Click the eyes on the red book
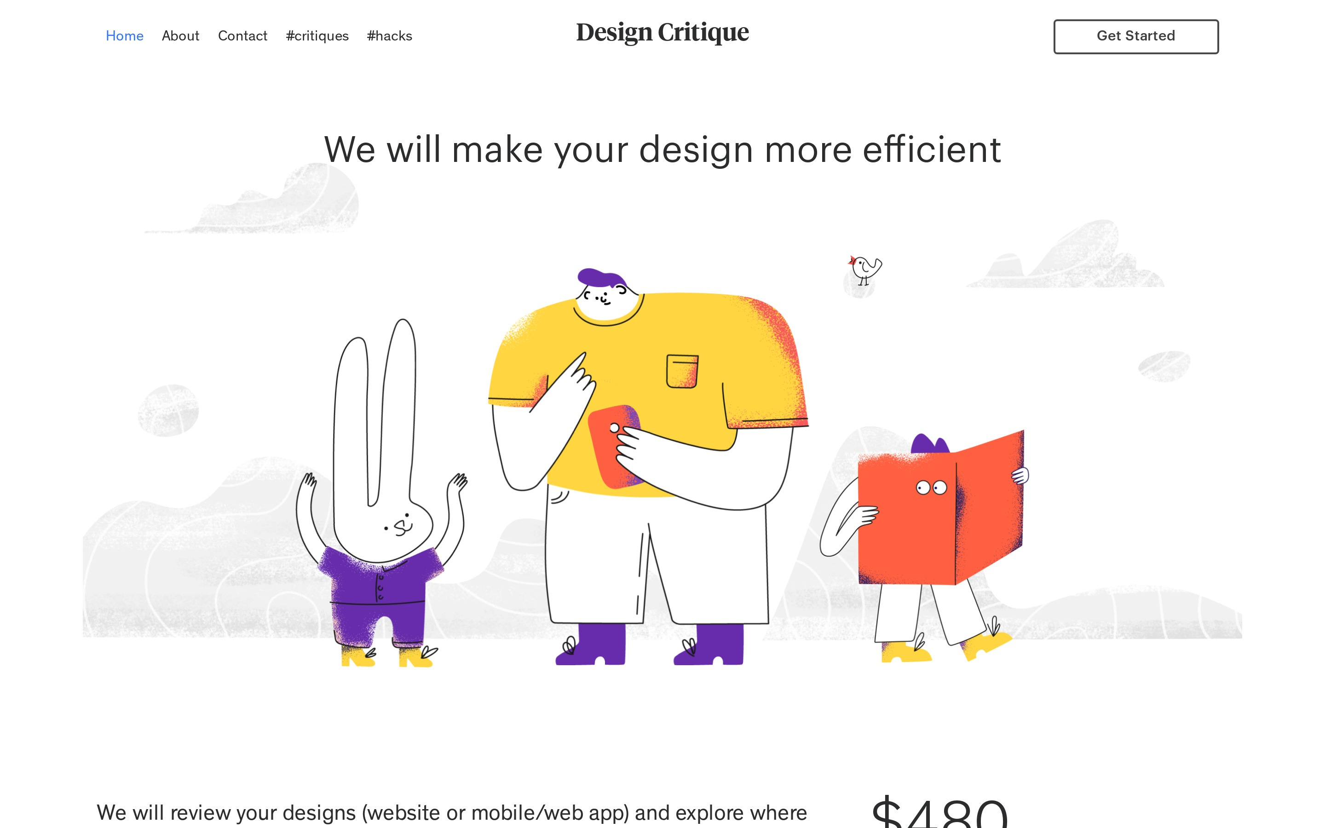 tap(931, 488)
